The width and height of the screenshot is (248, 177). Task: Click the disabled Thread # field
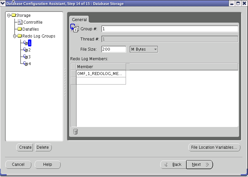point(170,39)
